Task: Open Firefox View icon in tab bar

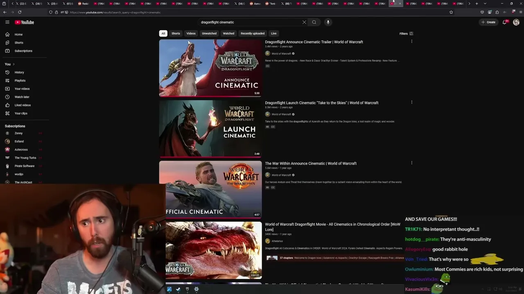Action: [3, 4]
